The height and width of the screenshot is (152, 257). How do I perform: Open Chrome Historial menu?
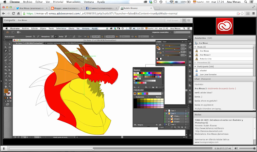58,2
